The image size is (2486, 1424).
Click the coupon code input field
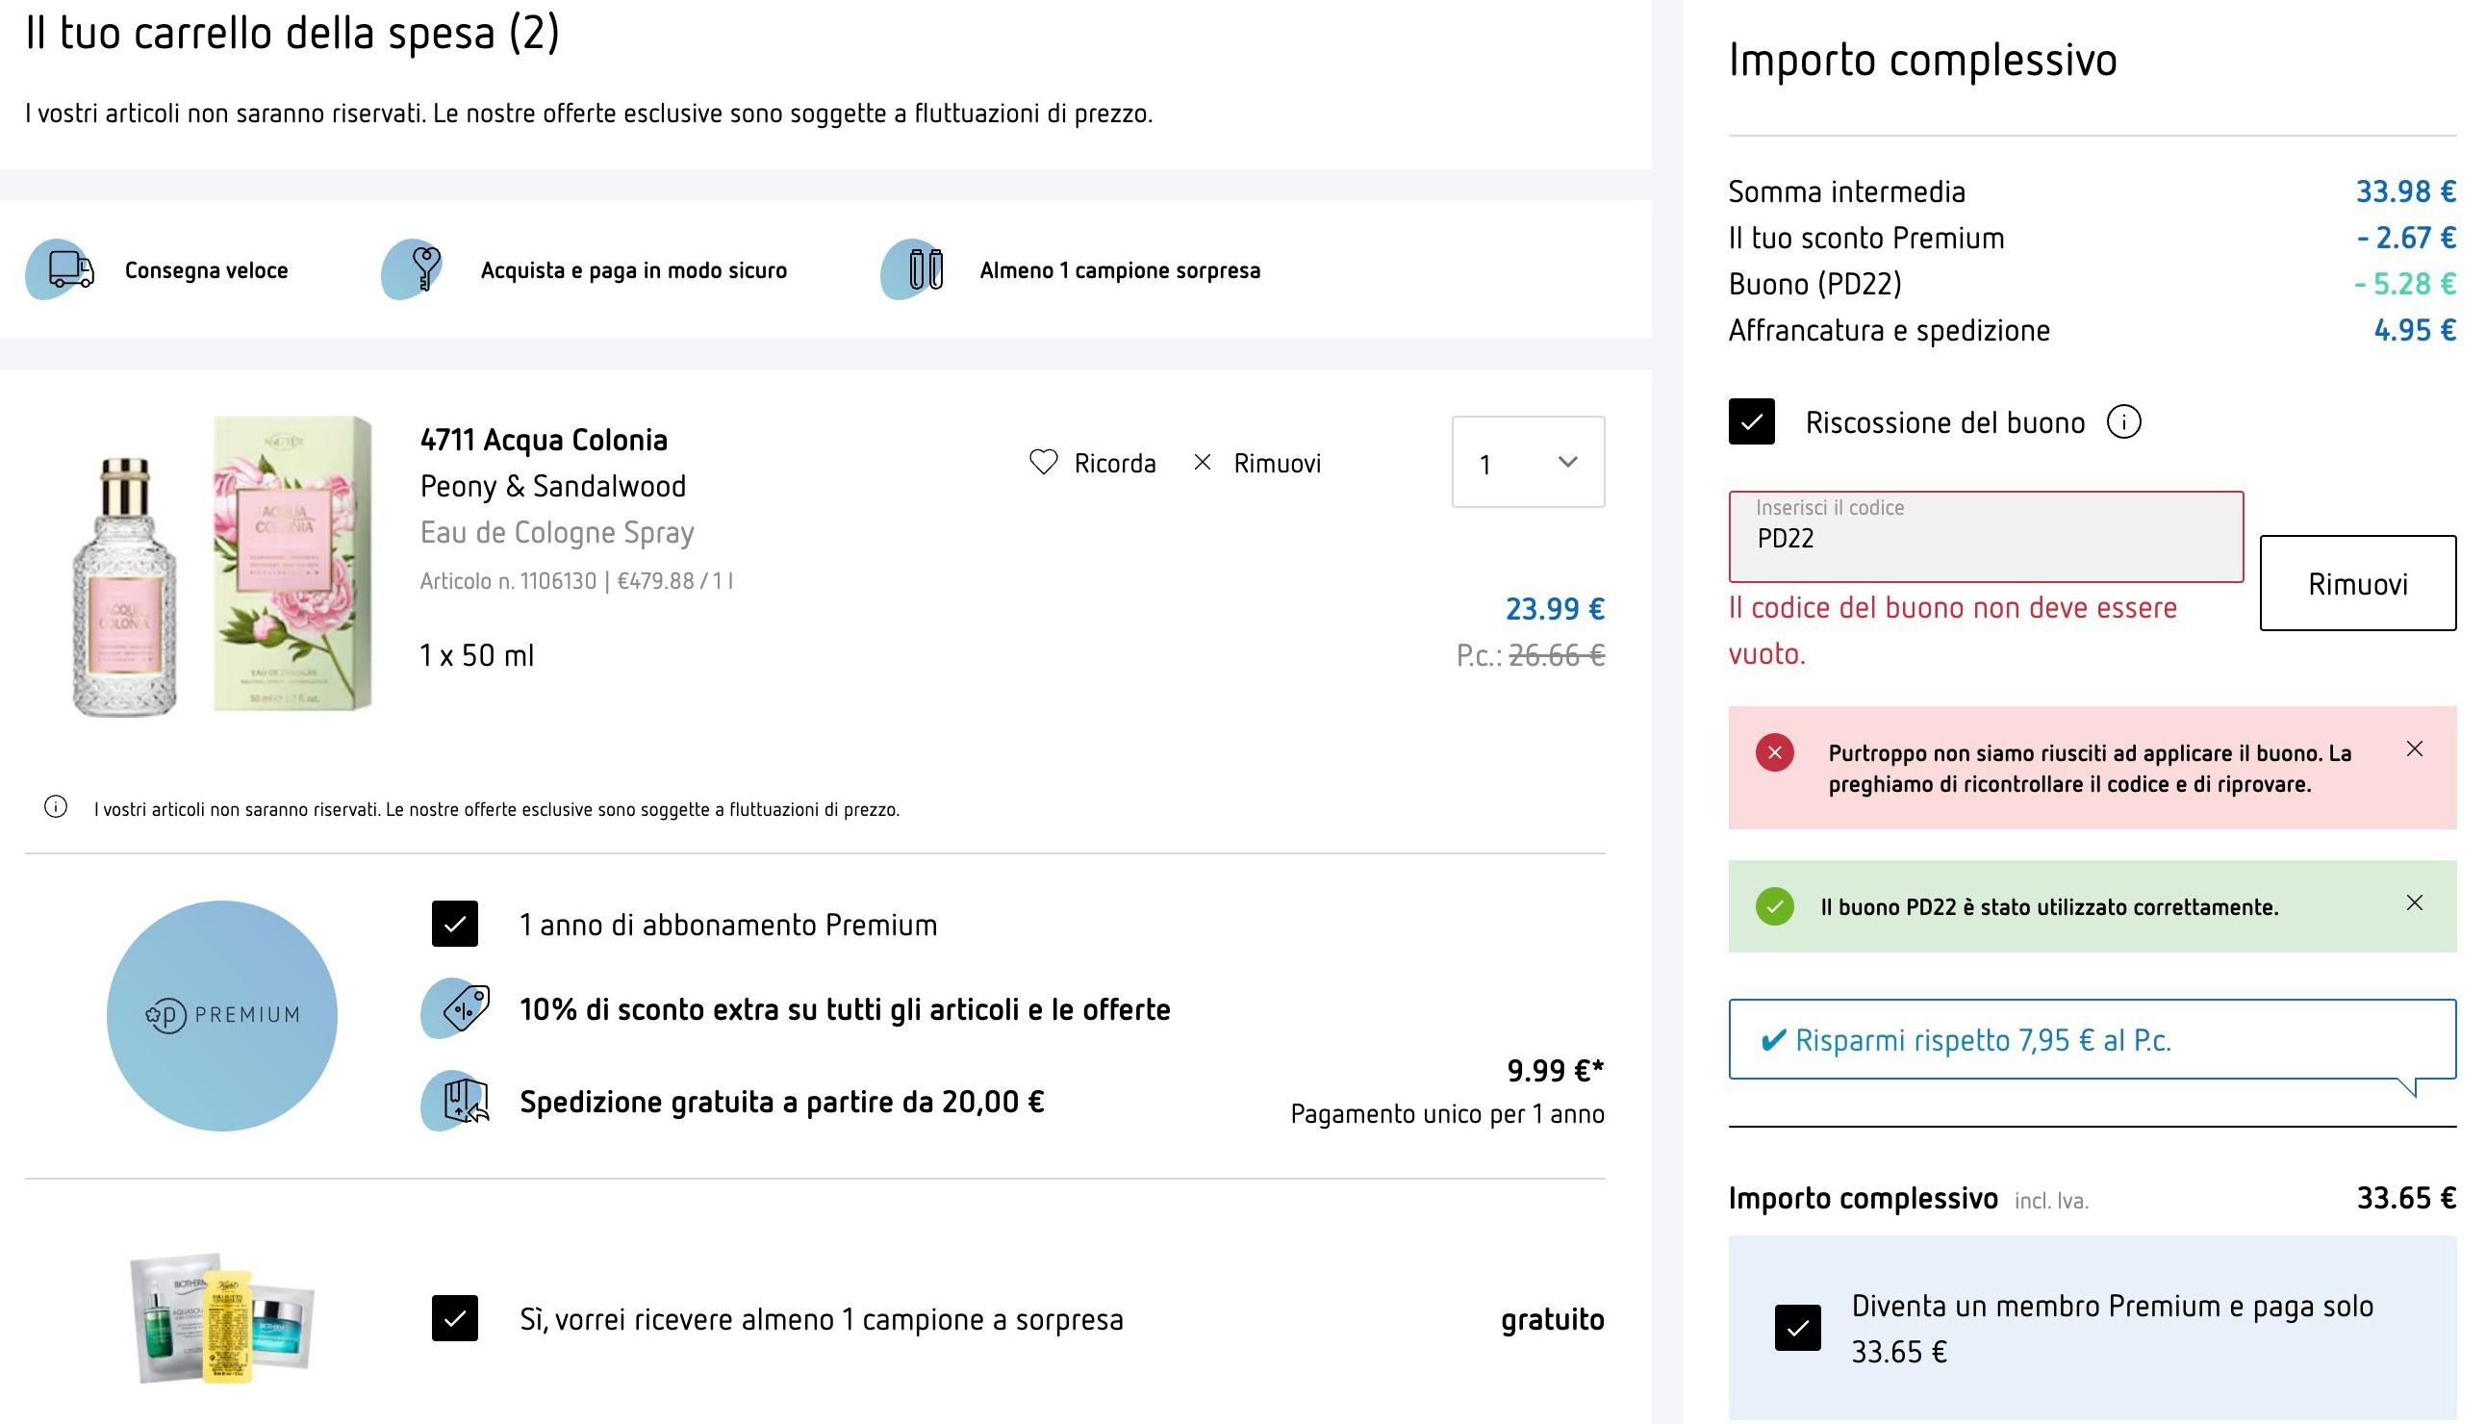tap(1986, 537)
